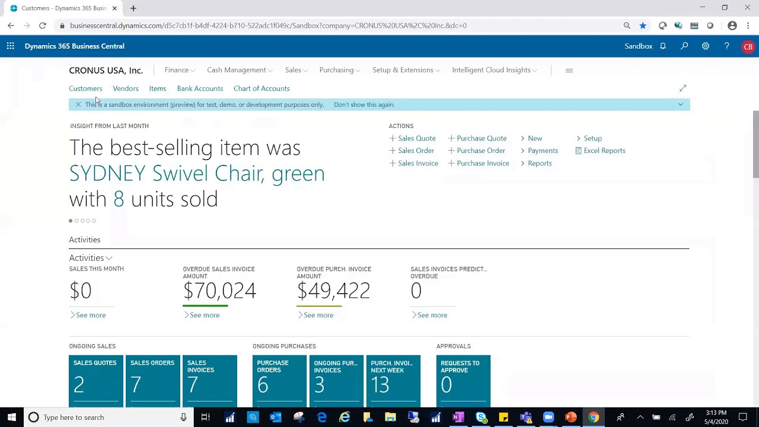Expand the Purchasing menu
The image size is (759, 427).
[x=340, y=70]
